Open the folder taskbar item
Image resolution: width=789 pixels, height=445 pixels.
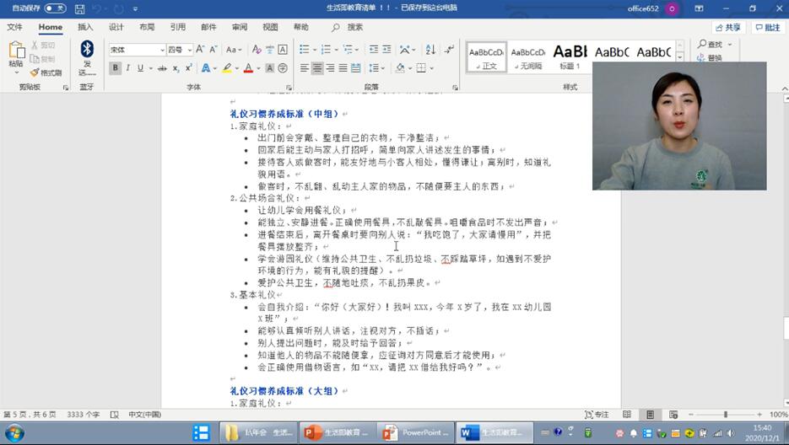click(x=257, y=433)
